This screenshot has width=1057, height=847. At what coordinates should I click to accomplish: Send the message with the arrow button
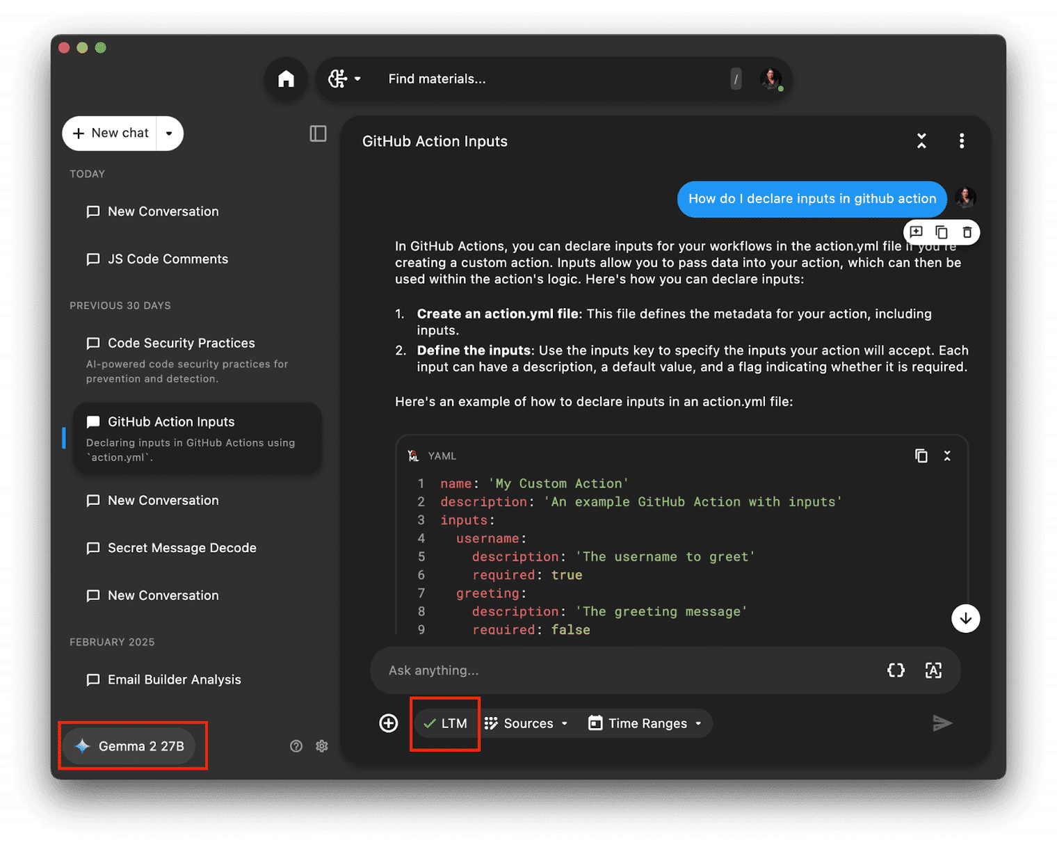[x=942, y=723]
